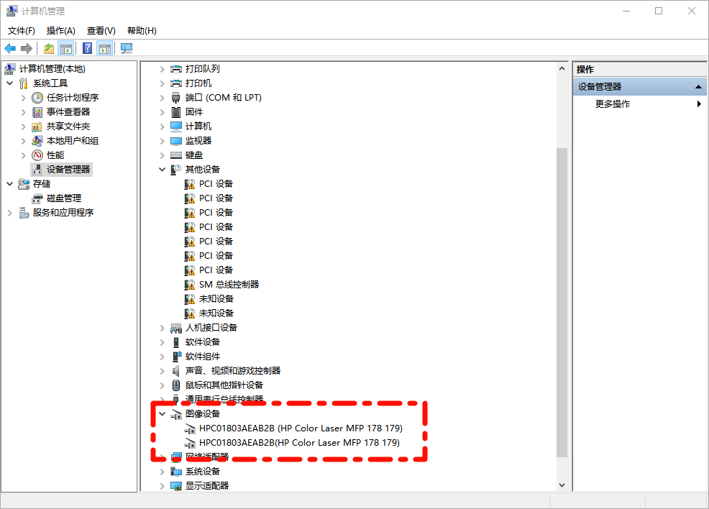Viewport: 709px width, 509px height.
Task: Click the Up one level folder icon
Action: point(48,48)
